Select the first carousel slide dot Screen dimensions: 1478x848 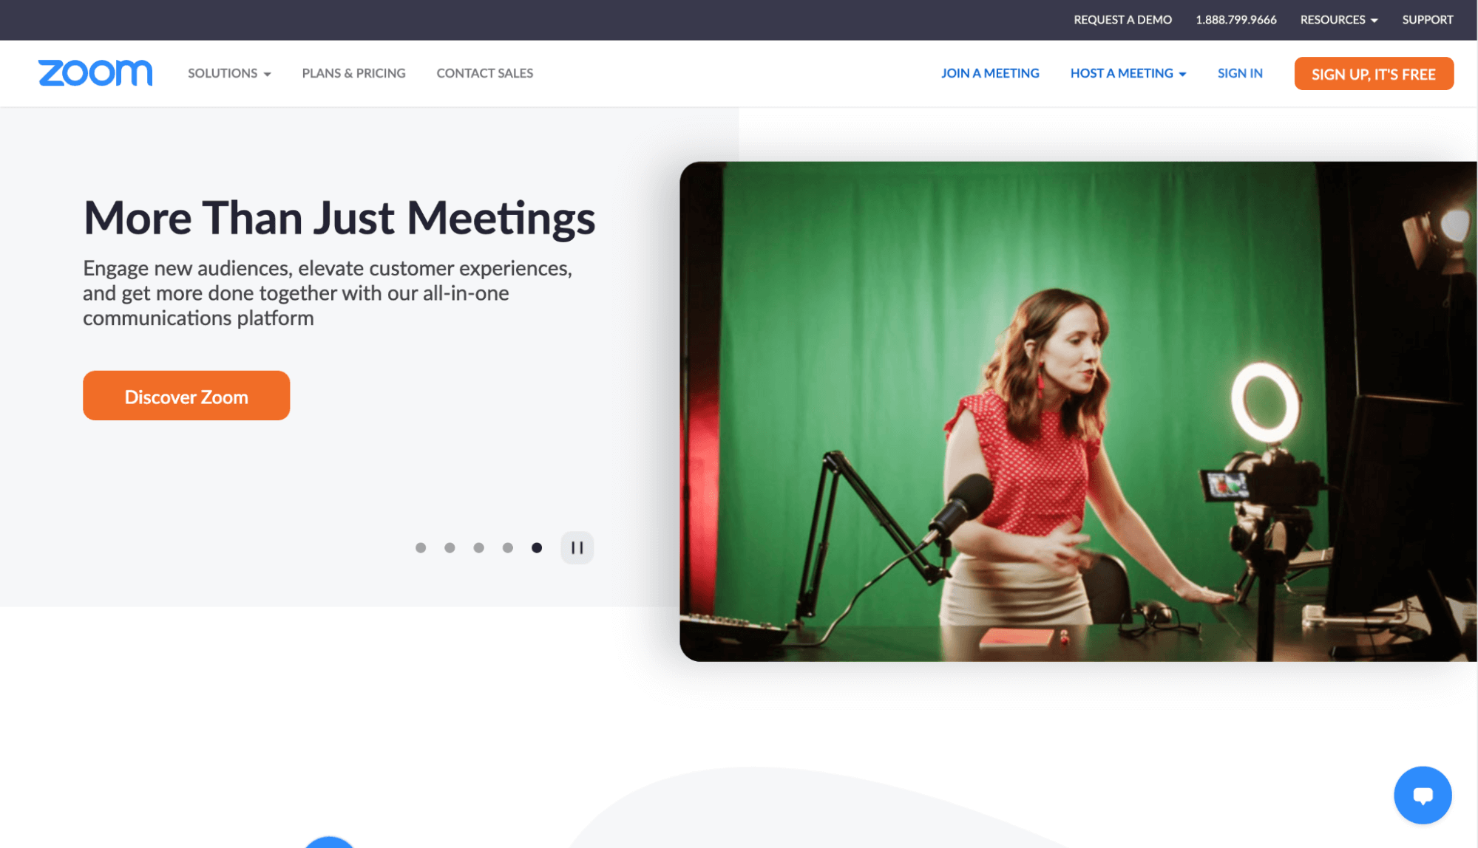pos(421,547)
